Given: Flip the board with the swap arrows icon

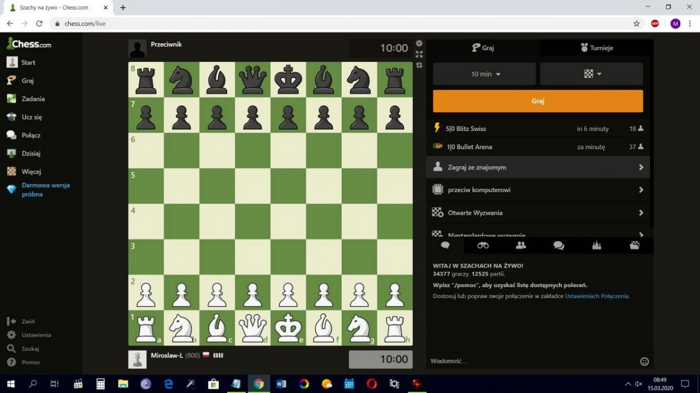Looking at the screenshot, I should point(419,65).
